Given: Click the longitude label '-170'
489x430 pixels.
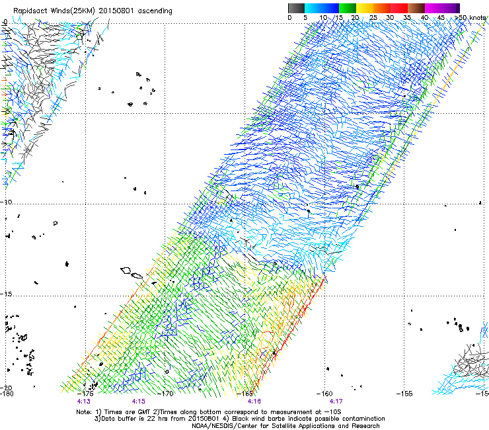Looking at the screenshot, I should tap(165, 394).
